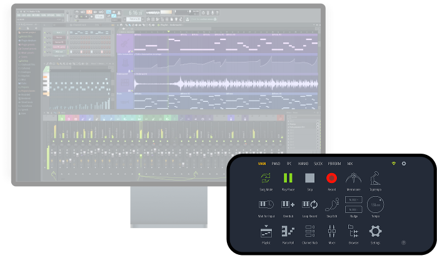Click the gray Stop square button
Viewport: 437px width, 258px height.
(309, 178)
